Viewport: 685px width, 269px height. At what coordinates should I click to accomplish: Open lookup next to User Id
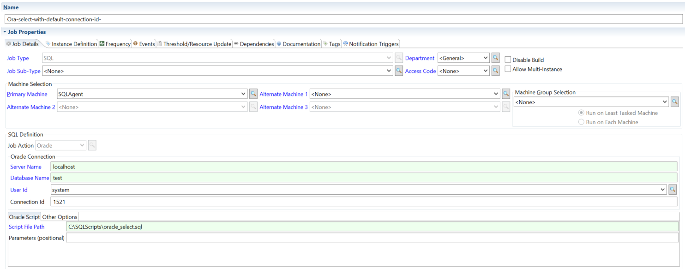coord(673,190)
